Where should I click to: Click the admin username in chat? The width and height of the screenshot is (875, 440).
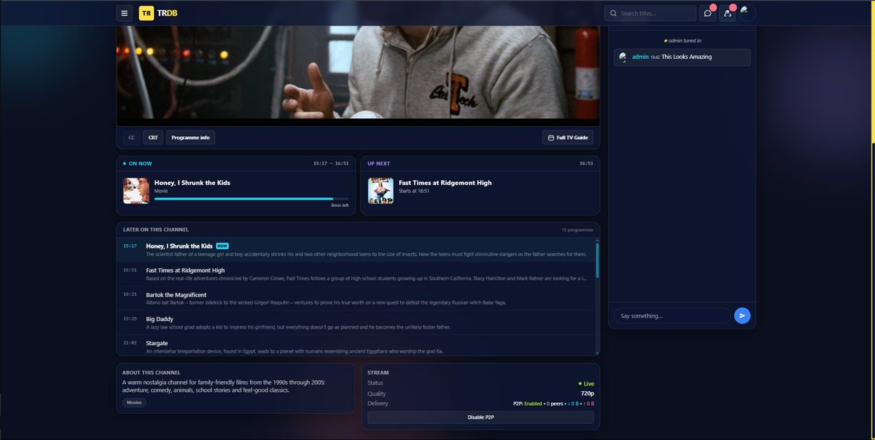tap(640, 57)
